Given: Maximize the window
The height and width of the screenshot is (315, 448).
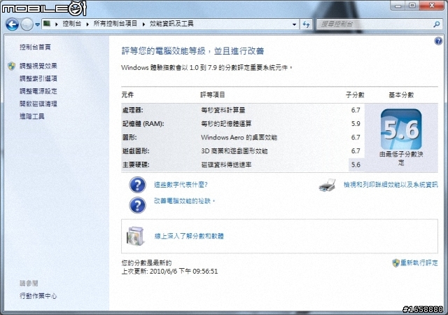Looking at the screenshot, I should coord(412,6).
